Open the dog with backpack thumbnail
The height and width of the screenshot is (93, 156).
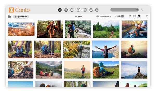tap(50, 29)
